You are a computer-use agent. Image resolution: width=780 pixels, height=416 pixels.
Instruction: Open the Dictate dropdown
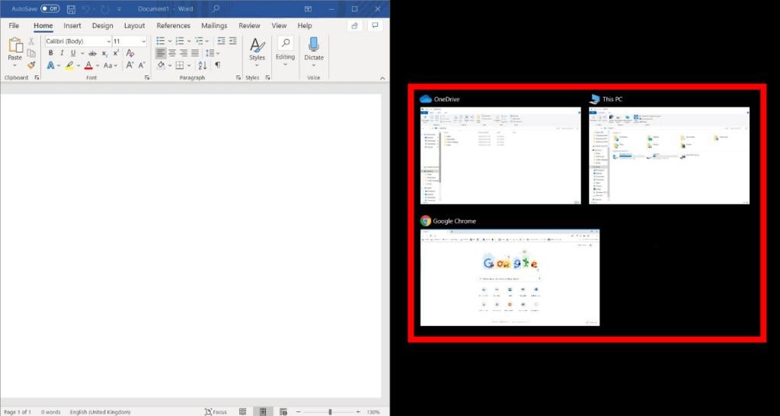tap(314, 66)
